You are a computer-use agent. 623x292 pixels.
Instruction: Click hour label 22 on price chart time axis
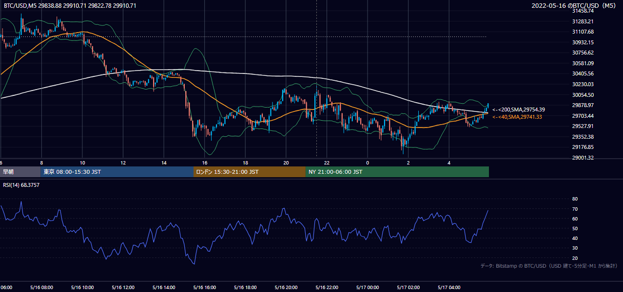coord(327,163)
